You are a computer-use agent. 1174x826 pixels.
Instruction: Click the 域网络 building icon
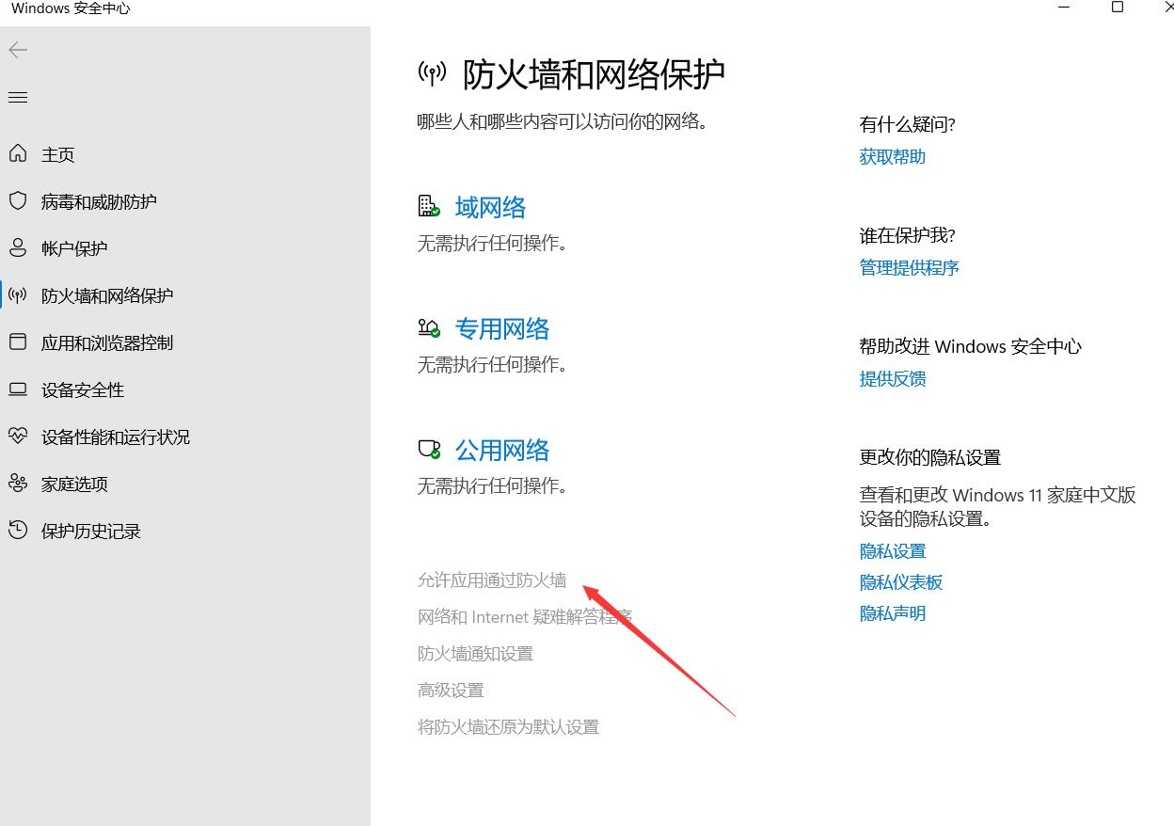[x=429, y=206]
